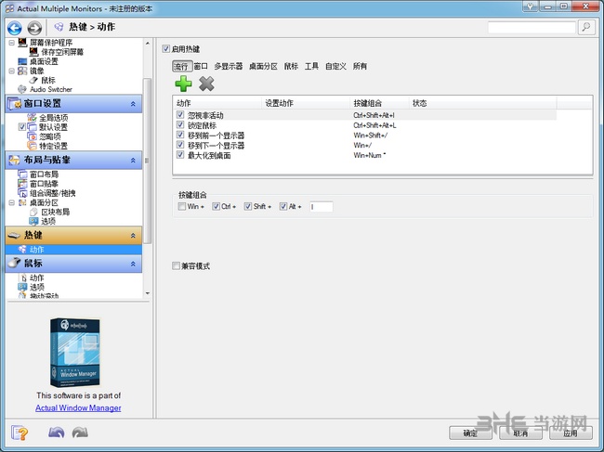Switch to 自定义 tab

[x=335, y=66]
